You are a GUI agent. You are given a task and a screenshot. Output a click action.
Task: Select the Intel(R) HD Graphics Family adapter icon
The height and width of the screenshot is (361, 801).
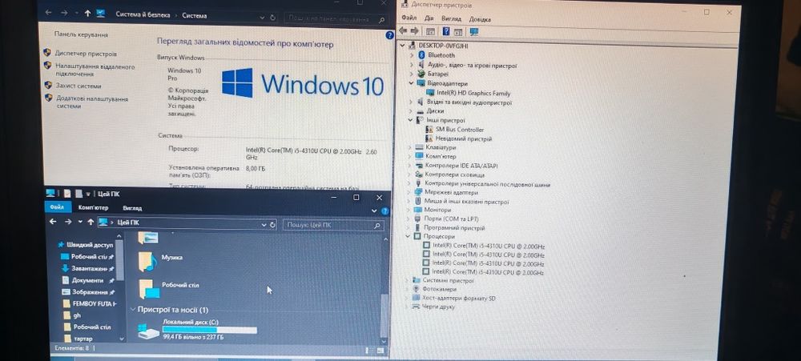click(x=430, y=93)
